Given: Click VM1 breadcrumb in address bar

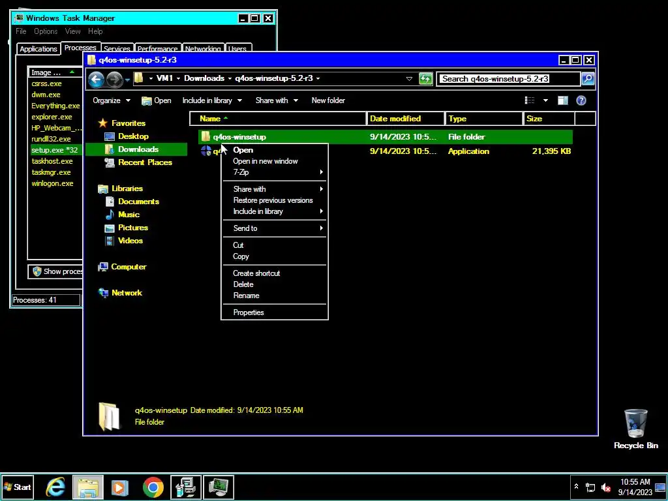Looking at the screenshot, I should tap(164, 78).
